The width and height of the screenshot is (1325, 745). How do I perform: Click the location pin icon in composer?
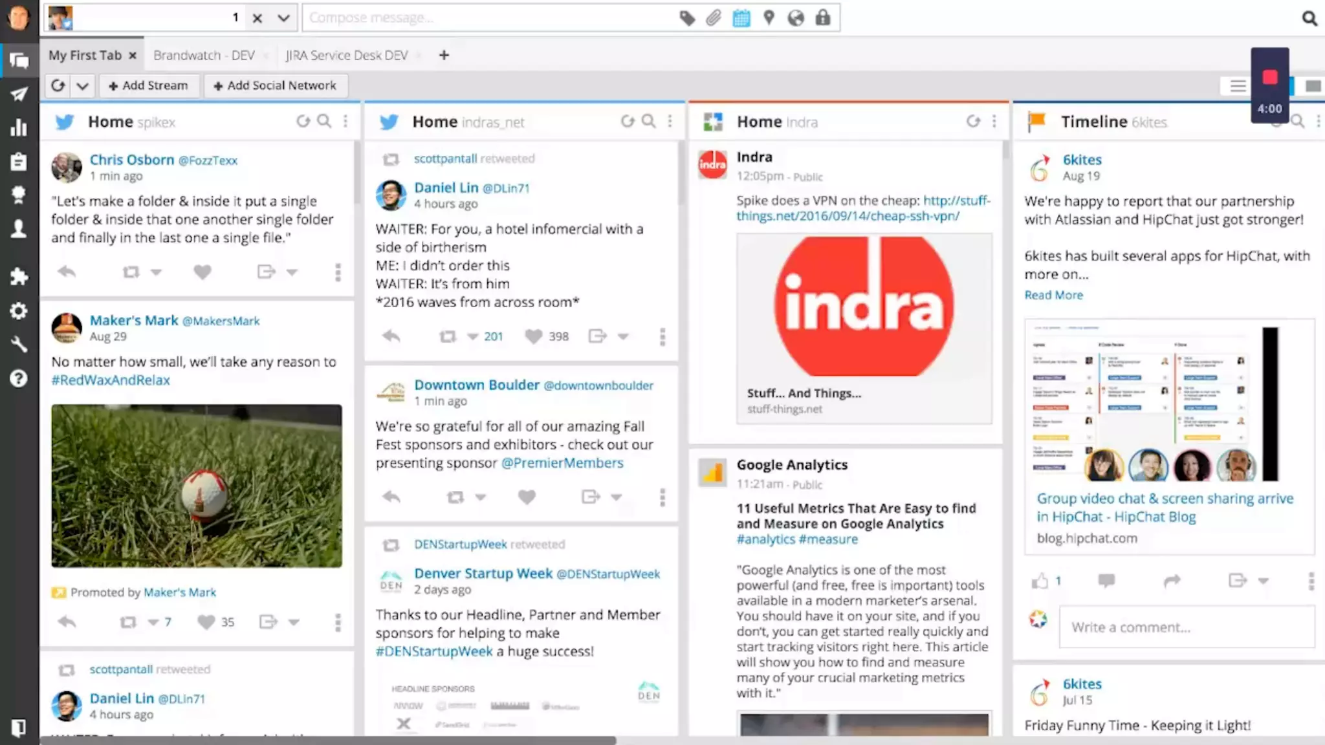point(769,18)
